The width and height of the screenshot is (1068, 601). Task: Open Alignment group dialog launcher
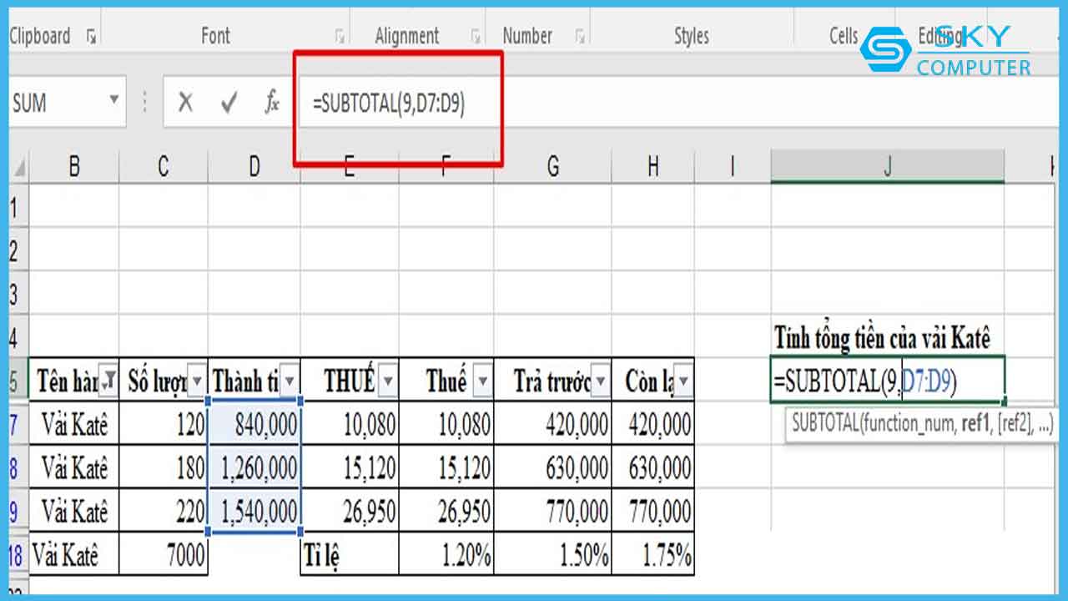coord(476,36)
